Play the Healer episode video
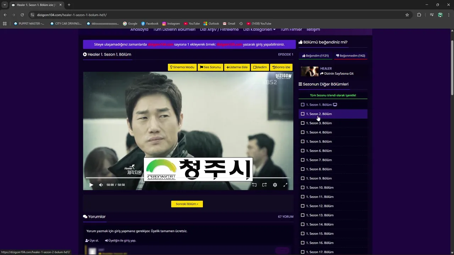The width and height of the screenshot is (454, 255). point(91,185)
